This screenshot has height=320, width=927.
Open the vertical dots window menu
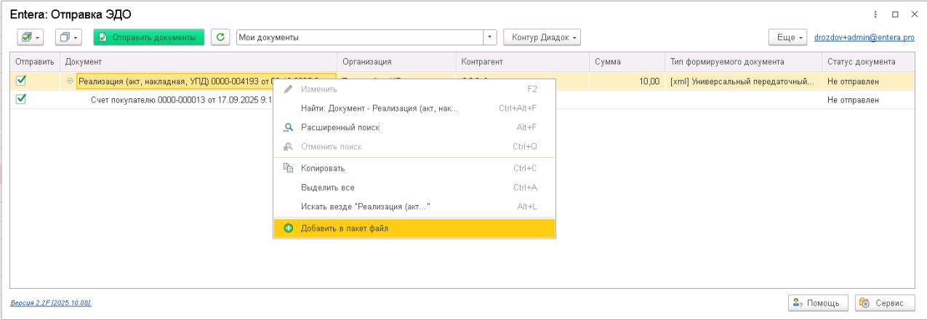875,14
